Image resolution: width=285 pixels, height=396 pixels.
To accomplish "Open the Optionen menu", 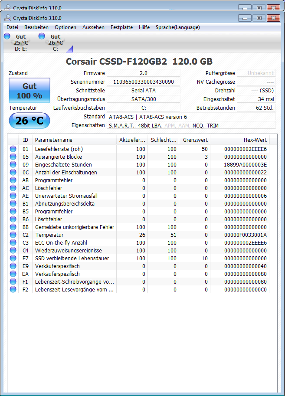I will pyautogui.click(x=66, y=27).
